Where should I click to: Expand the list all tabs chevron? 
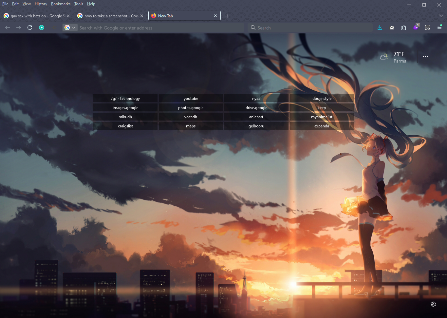pyautogui.click(x=441, y=16)
